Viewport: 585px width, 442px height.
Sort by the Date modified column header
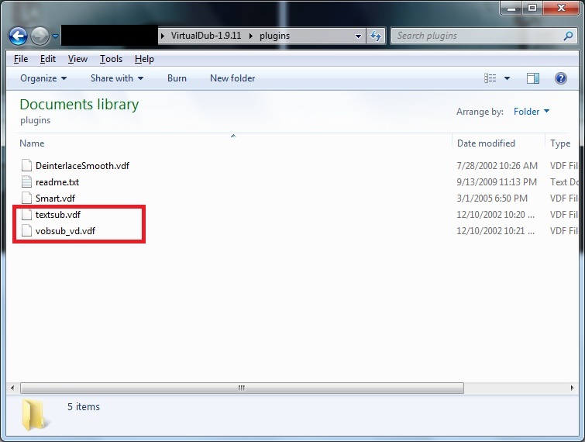coord(486,143)
